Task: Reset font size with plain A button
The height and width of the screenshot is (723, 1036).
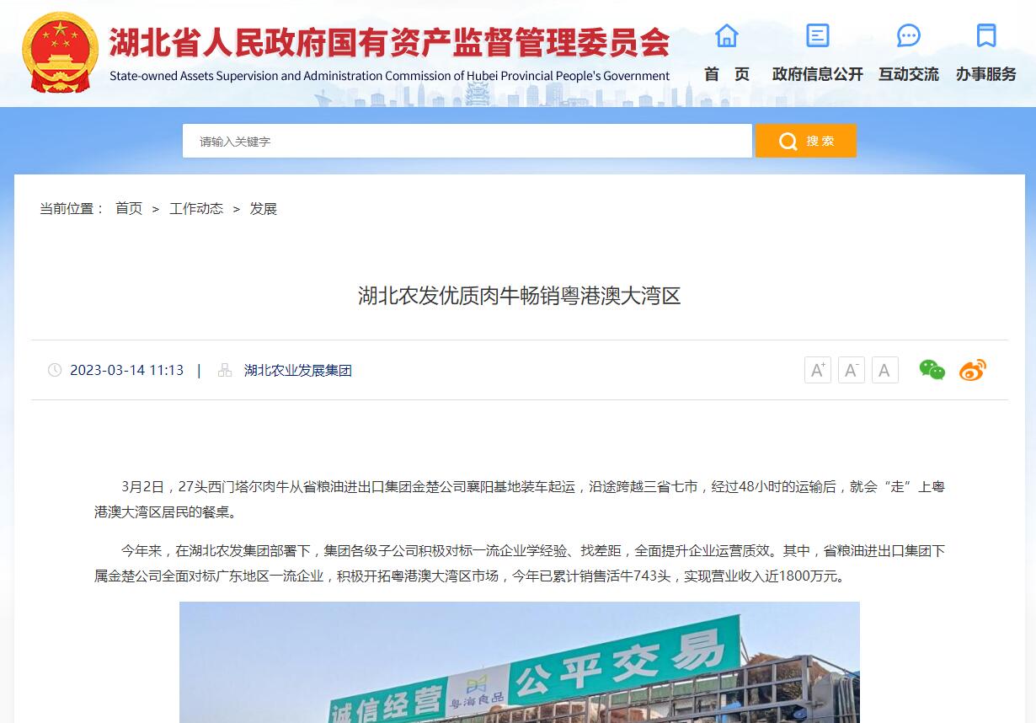Action: [885, 370]
